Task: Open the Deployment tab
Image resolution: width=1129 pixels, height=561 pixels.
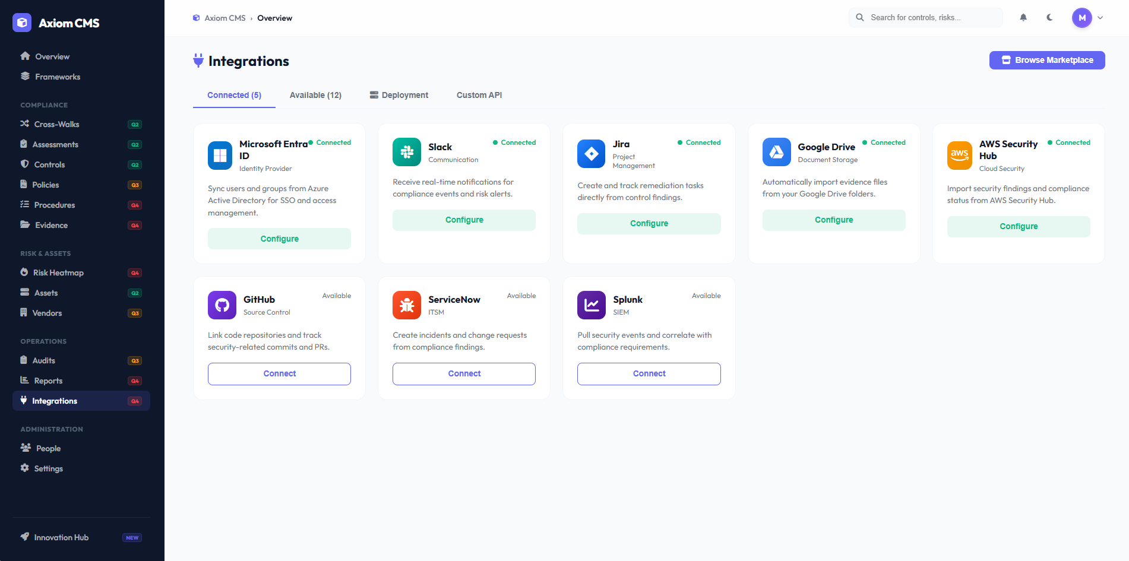Action: click(x=399, y=95)
